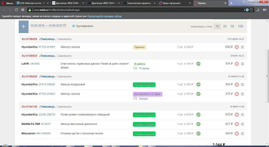Viewport: 269px width, 147px height.
Task: Show 20 rows per page
Action: [224, 26]
